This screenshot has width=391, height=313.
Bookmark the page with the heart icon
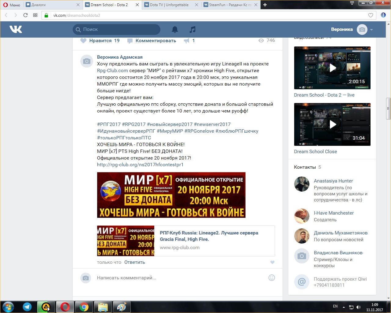click(371, 15)
